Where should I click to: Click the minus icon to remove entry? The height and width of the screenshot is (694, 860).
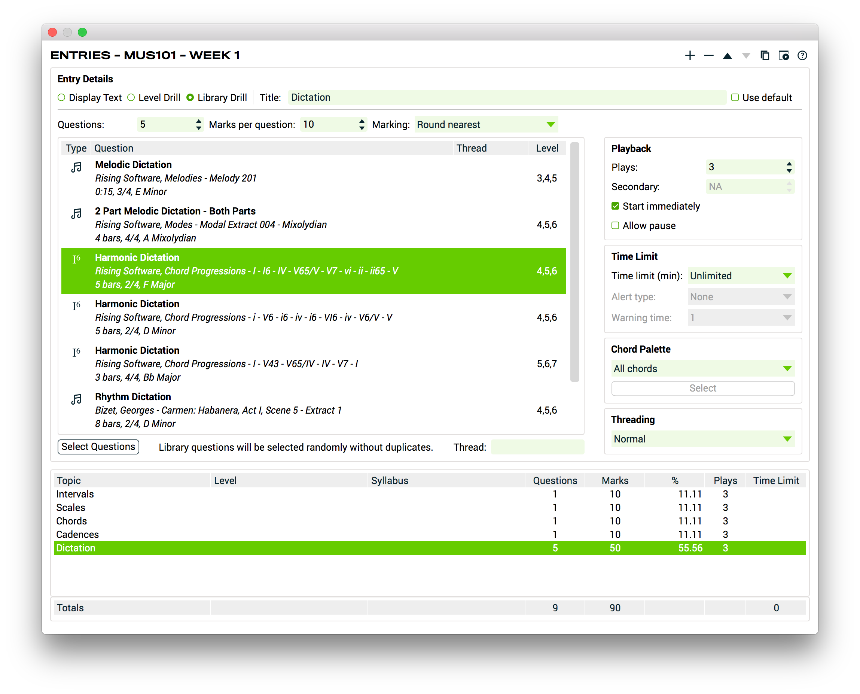(x=708, y=55)
